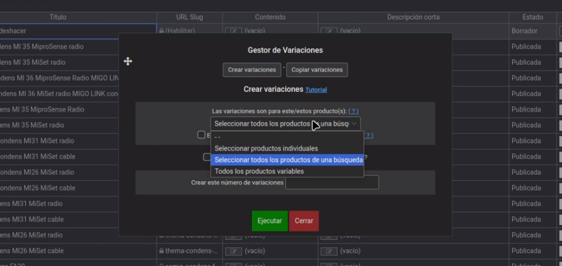Click '(vacío)' Contenido text in deshacer row
This screenshot has height=266, width=562.
tap(255, 31)
